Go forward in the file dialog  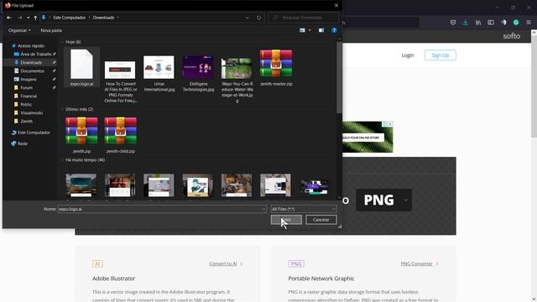19,18
